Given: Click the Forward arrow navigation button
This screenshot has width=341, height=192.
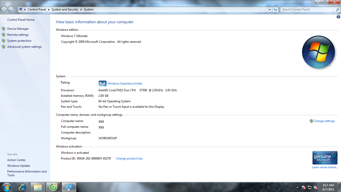Looking at the screenshot, I should pyautogui.click(x=11, y=9).
